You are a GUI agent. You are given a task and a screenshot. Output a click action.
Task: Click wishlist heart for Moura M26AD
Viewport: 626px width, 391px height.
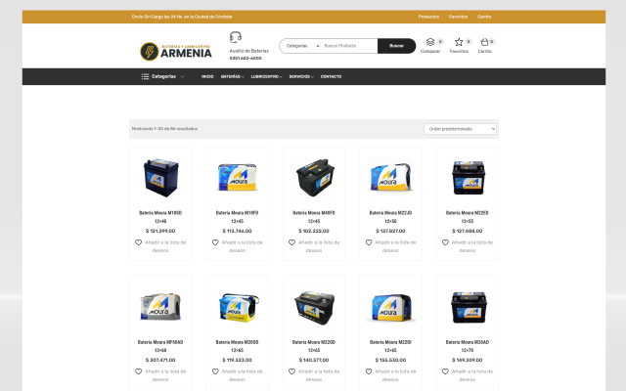tap(445, 371)
